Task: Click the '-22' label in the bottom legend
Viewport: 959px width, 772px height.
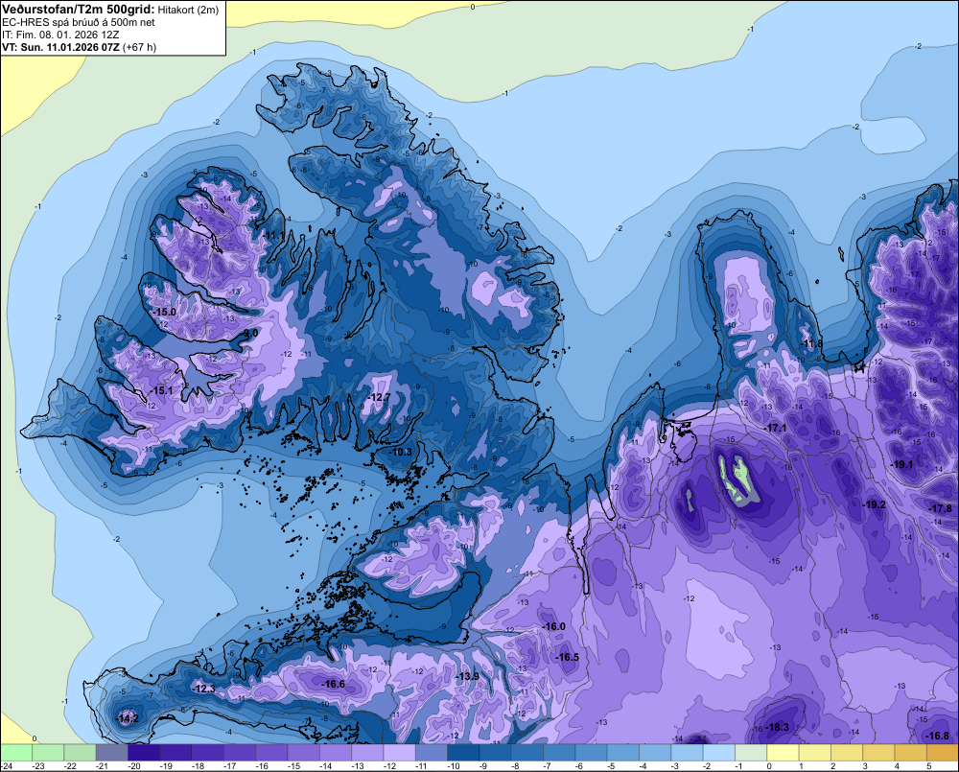Action: 72,766
